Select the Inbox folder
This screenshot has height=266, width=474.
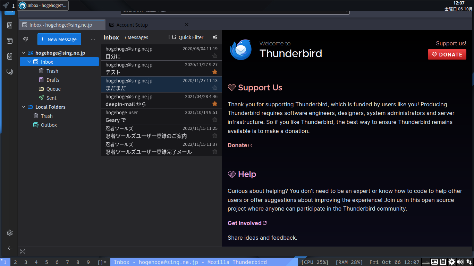coord(59,62)
